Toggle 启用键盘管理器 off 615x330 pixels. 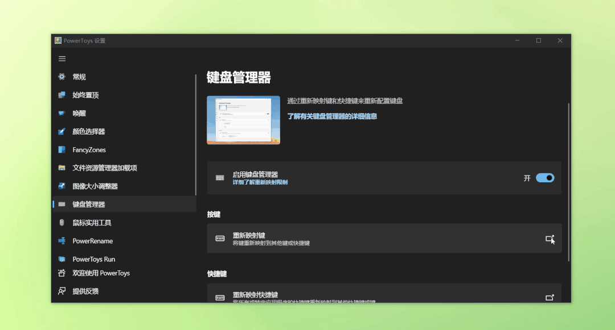[x=545, y=178]
